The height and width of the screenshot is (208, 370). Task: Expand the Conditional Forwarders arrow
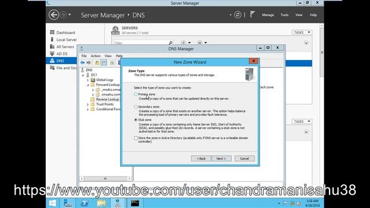(x=88, y=109)
